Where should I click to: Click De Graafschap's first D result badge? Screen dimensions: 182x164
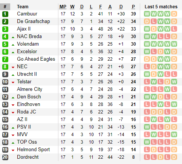(x=147, y=21)
